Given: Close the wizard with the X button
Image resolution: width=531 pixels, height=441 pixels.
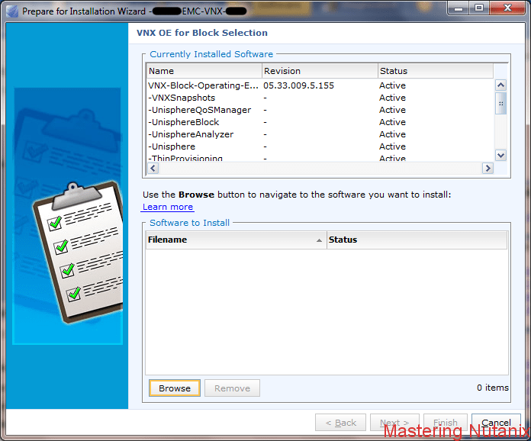Looking at the screenshot, I should point(507,8).
